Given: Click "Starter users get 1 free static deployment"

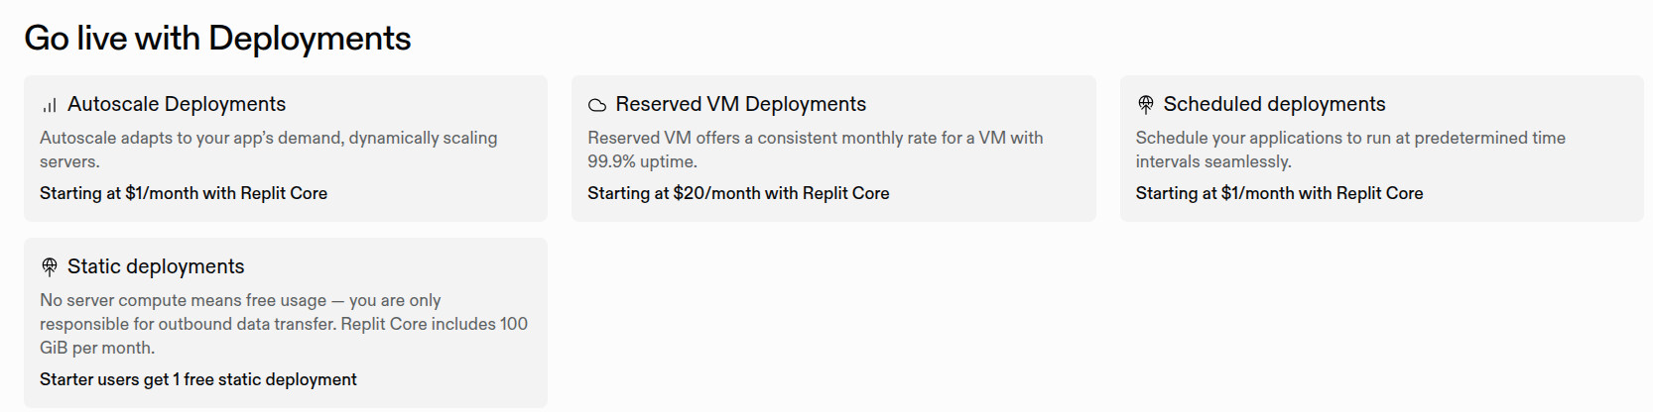Looking at the screenshot, I should click(x=198, y=379).
